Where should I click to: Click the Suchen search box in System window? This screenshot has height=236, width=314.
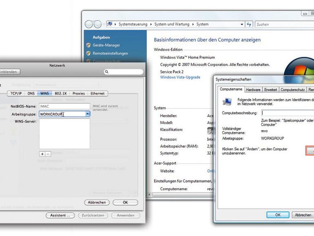pyautogui.click(x=285, y=24)
